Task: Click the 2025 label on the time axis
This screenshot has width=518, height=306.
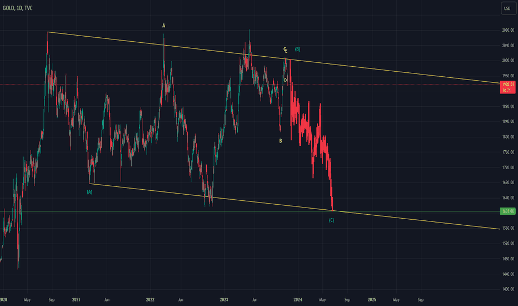Action: coord(372,300)
